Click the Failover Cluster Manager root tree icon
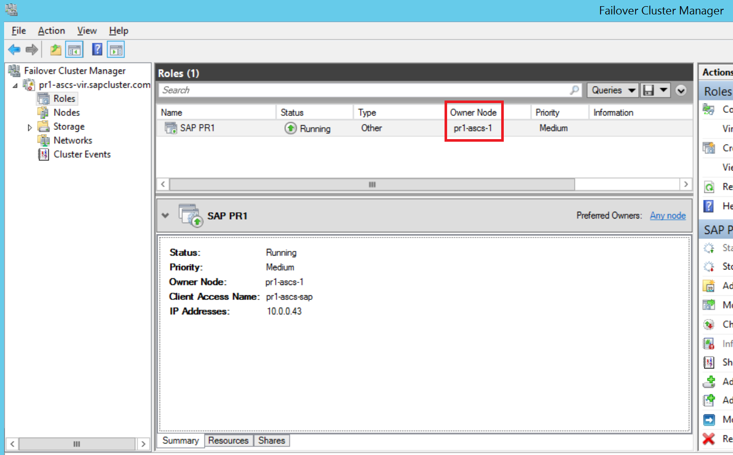The width and height of the screenshot is (733, 455). coord(14,71)
